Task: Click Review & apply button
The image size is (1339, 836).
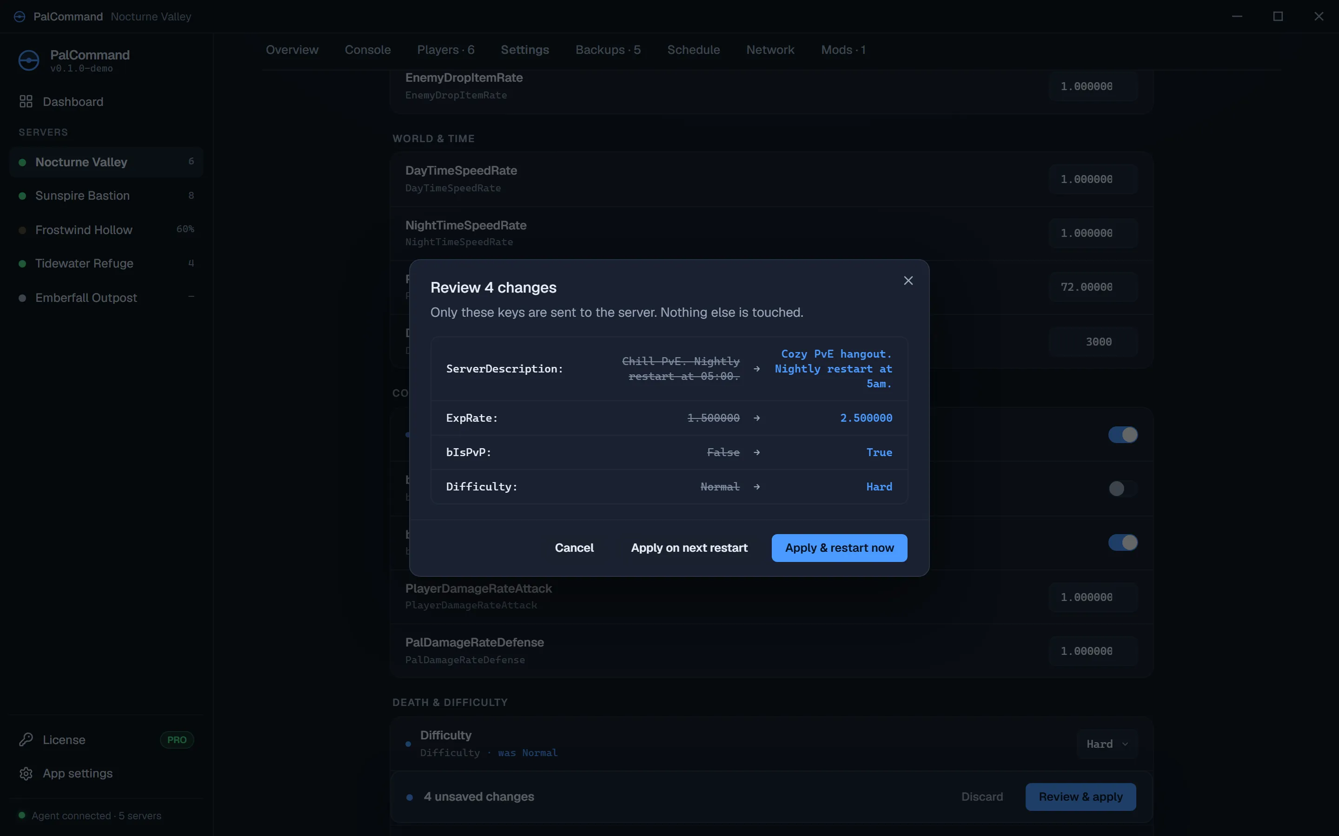Action: pos(1080,797)
